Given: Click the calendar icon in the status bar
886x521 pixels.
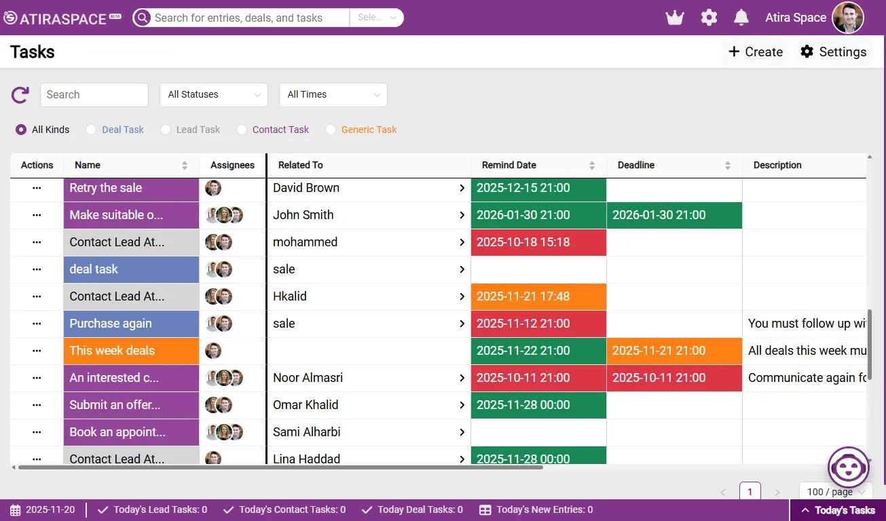Looking at the screenshot, I should click(x=15, y=509).
